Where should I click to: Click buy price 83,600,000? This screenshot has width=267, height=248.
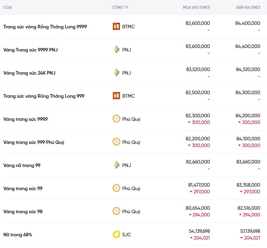198,46
